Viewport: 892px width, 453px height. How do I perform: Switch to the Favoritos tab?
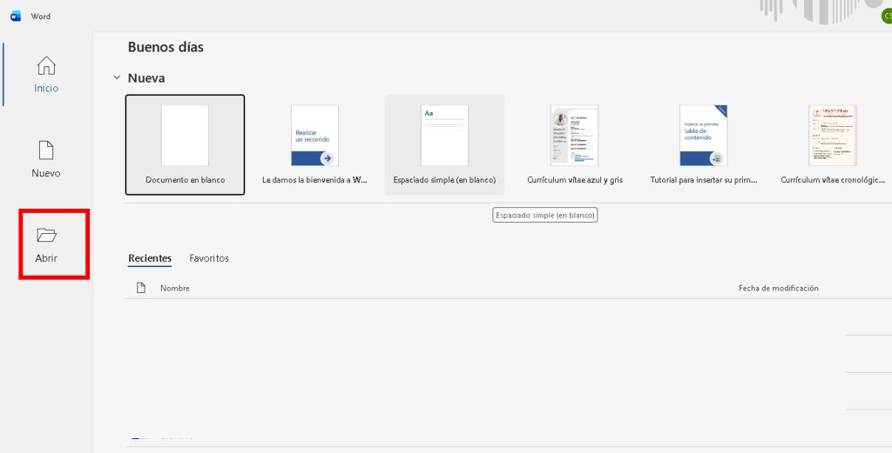[209, 258]
